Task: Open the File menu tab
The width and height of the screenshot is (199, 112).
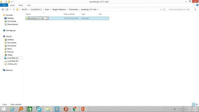Action: coord(4,5)
